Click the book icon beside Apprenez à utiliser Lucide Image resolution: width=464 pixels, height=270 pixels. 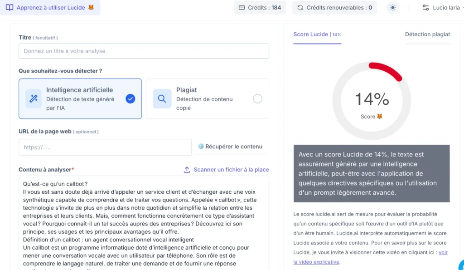coord(10,7)
